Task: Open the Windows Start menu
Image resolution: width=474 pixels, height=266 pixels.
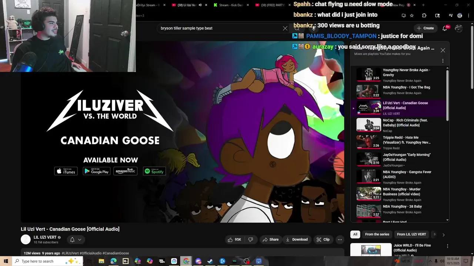Action: (6, 261)
